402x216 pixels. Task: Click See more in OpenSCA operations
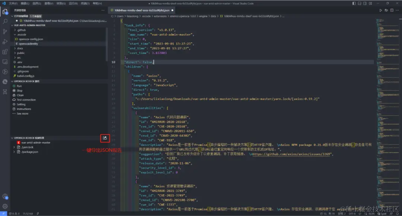point(23,114)
